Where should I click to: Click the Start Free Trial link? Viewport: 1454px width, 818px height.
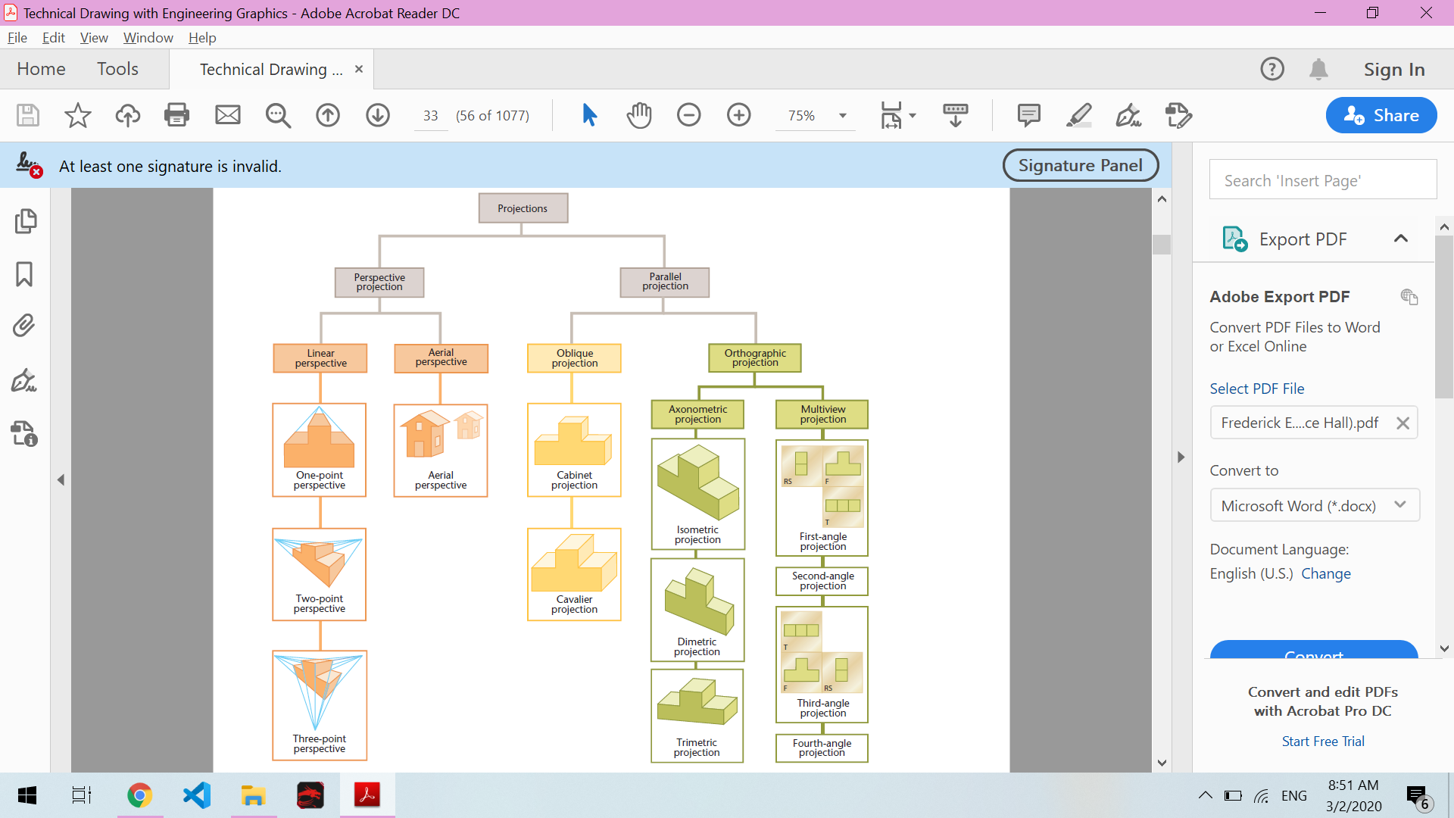tap(1322, 742)
